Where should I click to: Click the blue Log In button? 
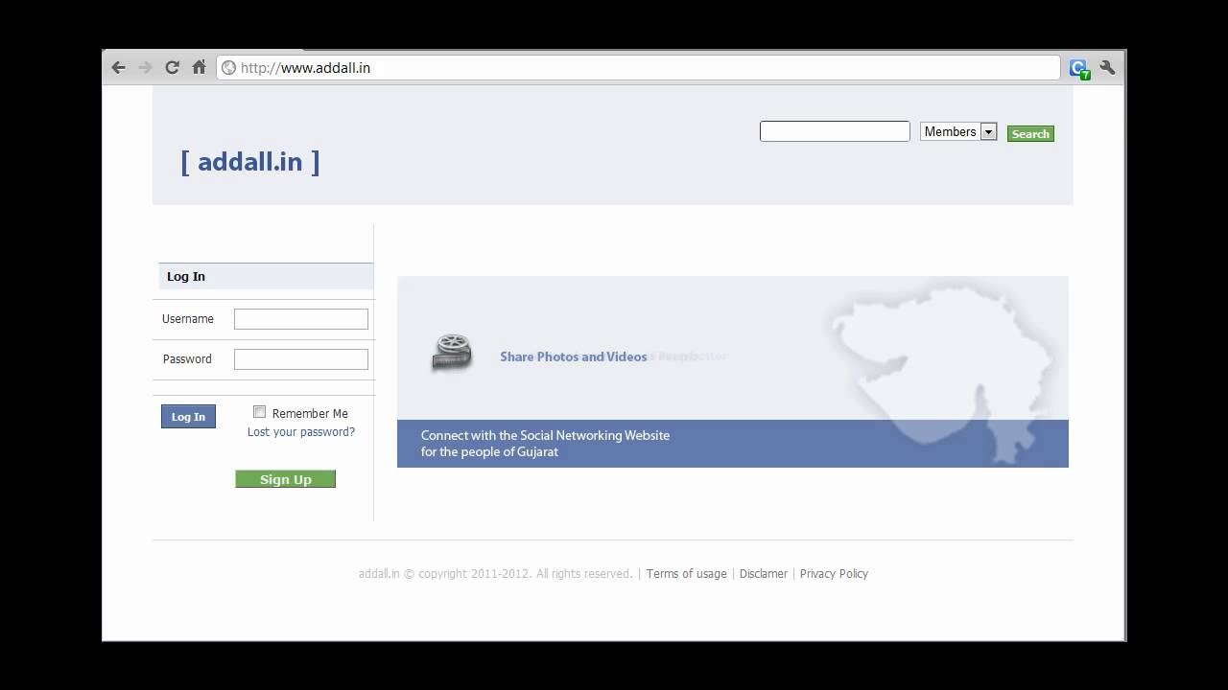point(188,416)
